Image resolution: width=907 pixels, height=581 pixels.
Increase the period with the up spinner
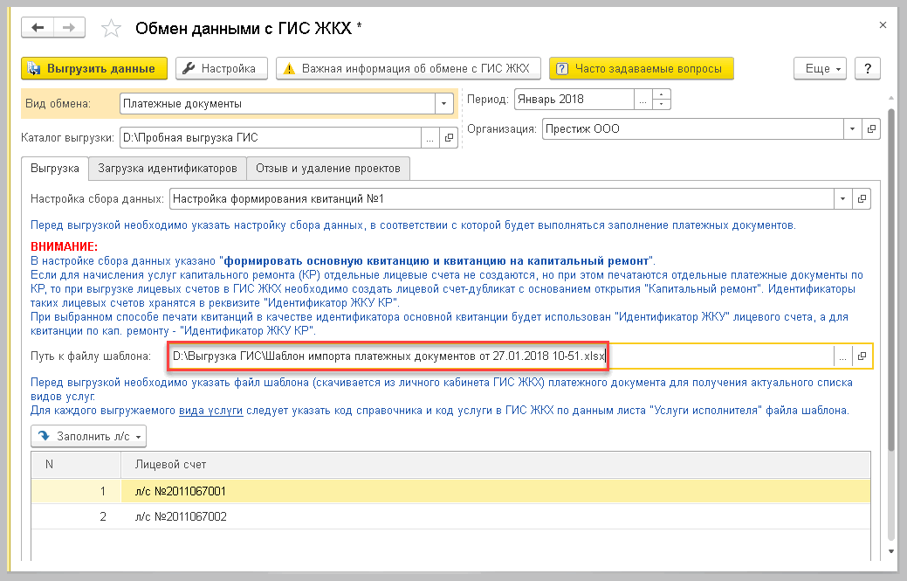tap(662, 93)
